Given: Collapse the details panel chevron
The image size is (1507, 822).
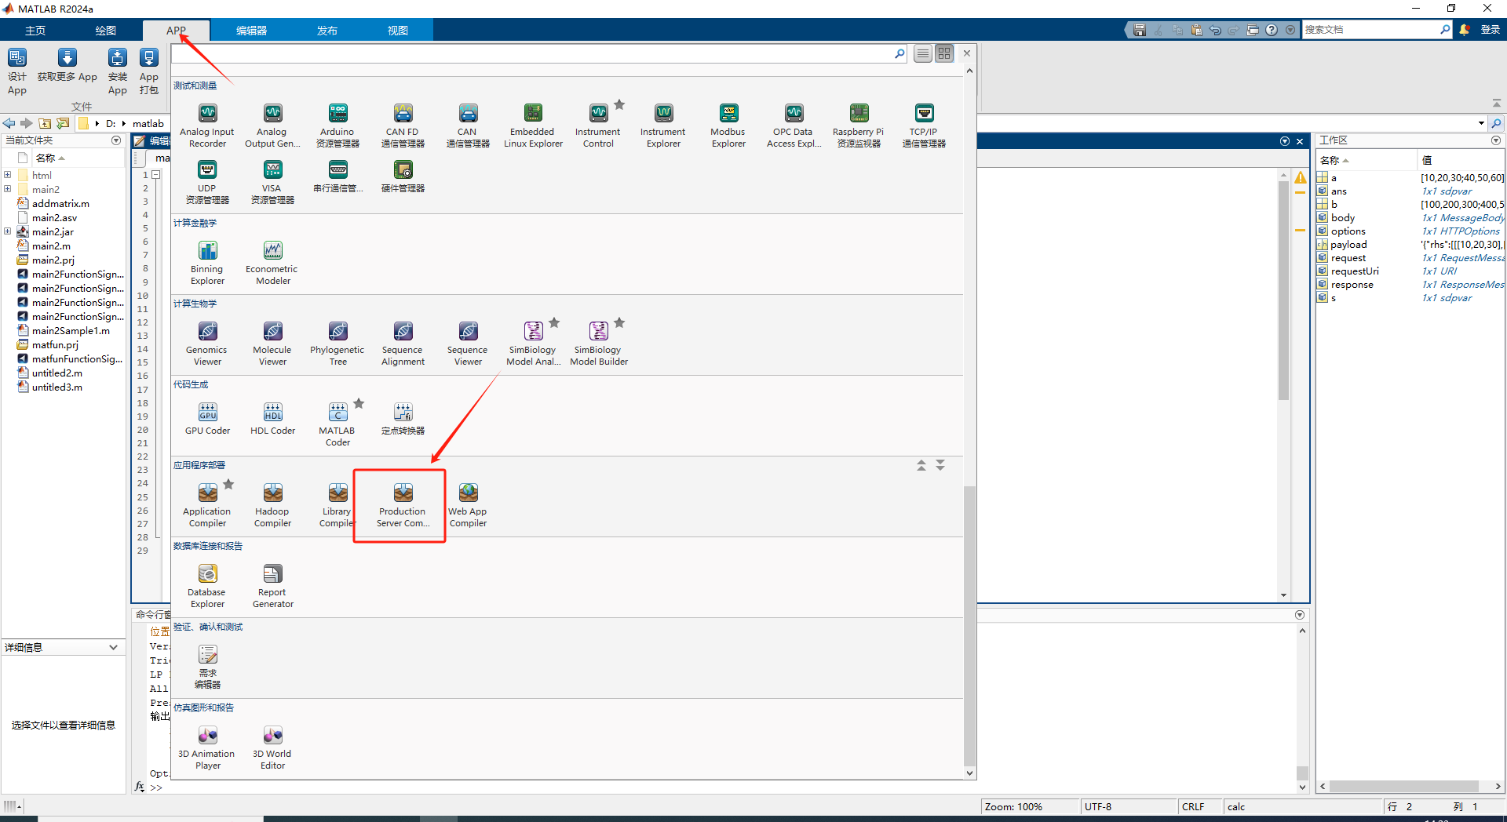Looking at the screenshot, I should [113, 647].
